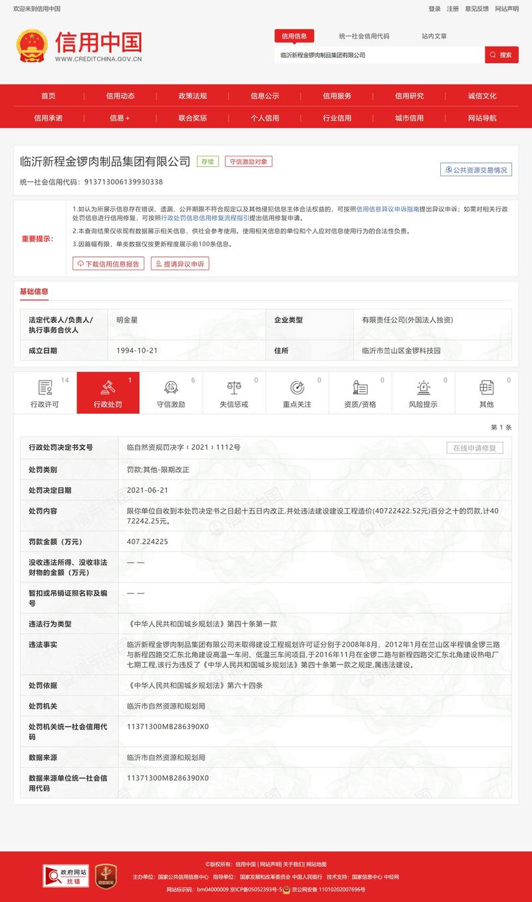Click the company title 临沂新程金锣肉制品集团有限公司

105,162
